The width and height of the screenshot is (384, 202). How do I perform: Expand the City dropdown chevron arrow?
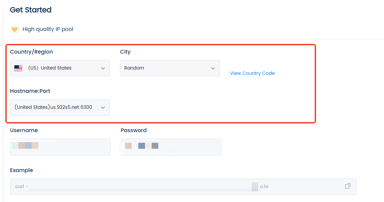(213, 68)
